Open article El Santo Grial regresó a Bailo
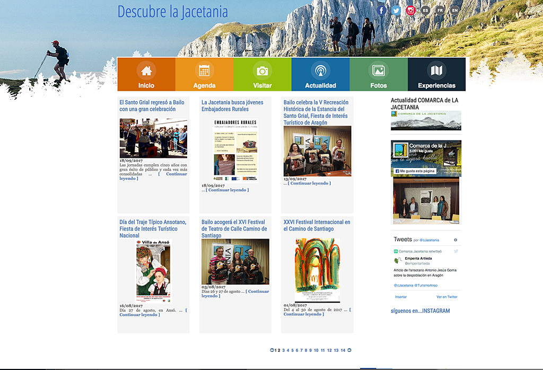543x370 pixels. point(152,105)
